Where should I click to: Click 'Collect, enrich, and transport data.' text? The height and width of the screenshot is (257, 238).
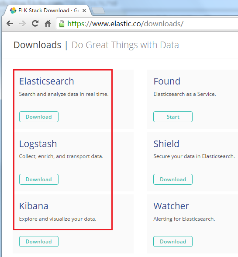61,156
